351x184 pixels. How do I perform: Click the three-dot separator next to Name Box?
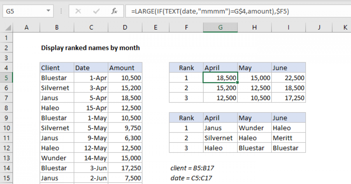coord(61,11)
